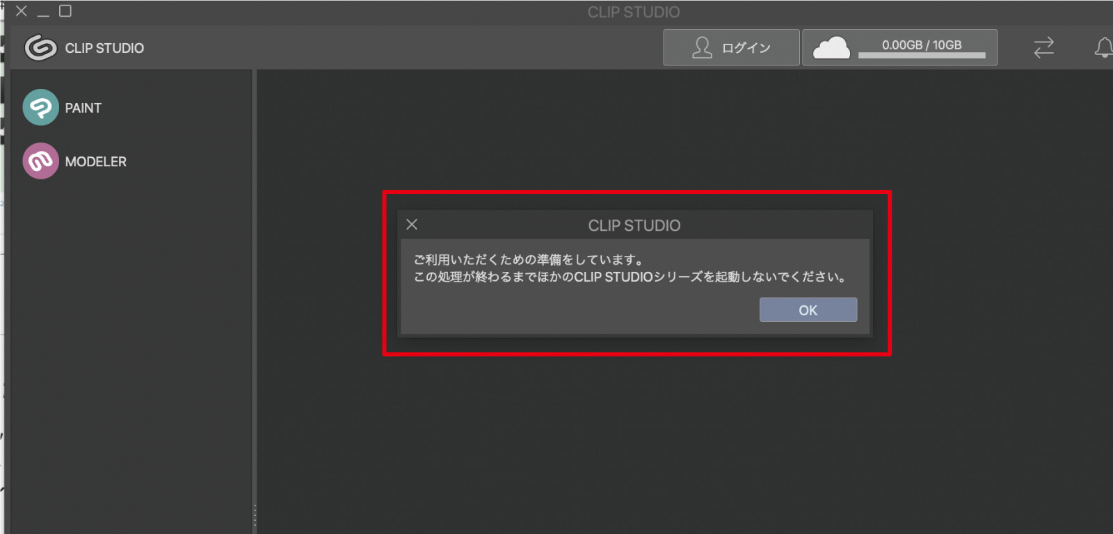Select the PAINT label in the sidebar
1113x534 pixels.
pos(83,108)
